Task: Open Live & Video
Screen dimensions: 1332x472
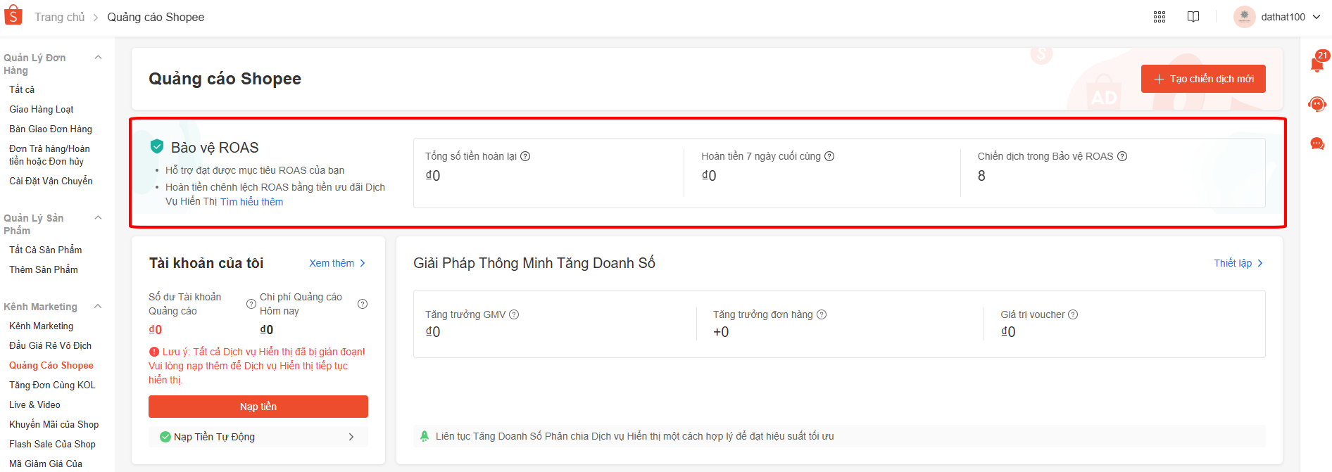Action: (x=34, y=404)
